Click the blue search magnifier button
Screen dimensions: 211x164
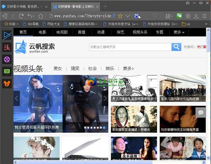[176, 47]
